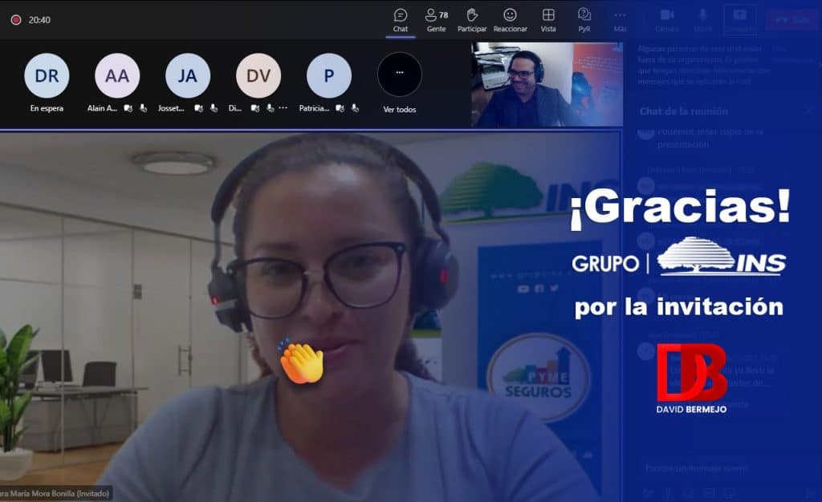Open the PyR questions panel
822x502 pixels.
(x=584, y=19)
